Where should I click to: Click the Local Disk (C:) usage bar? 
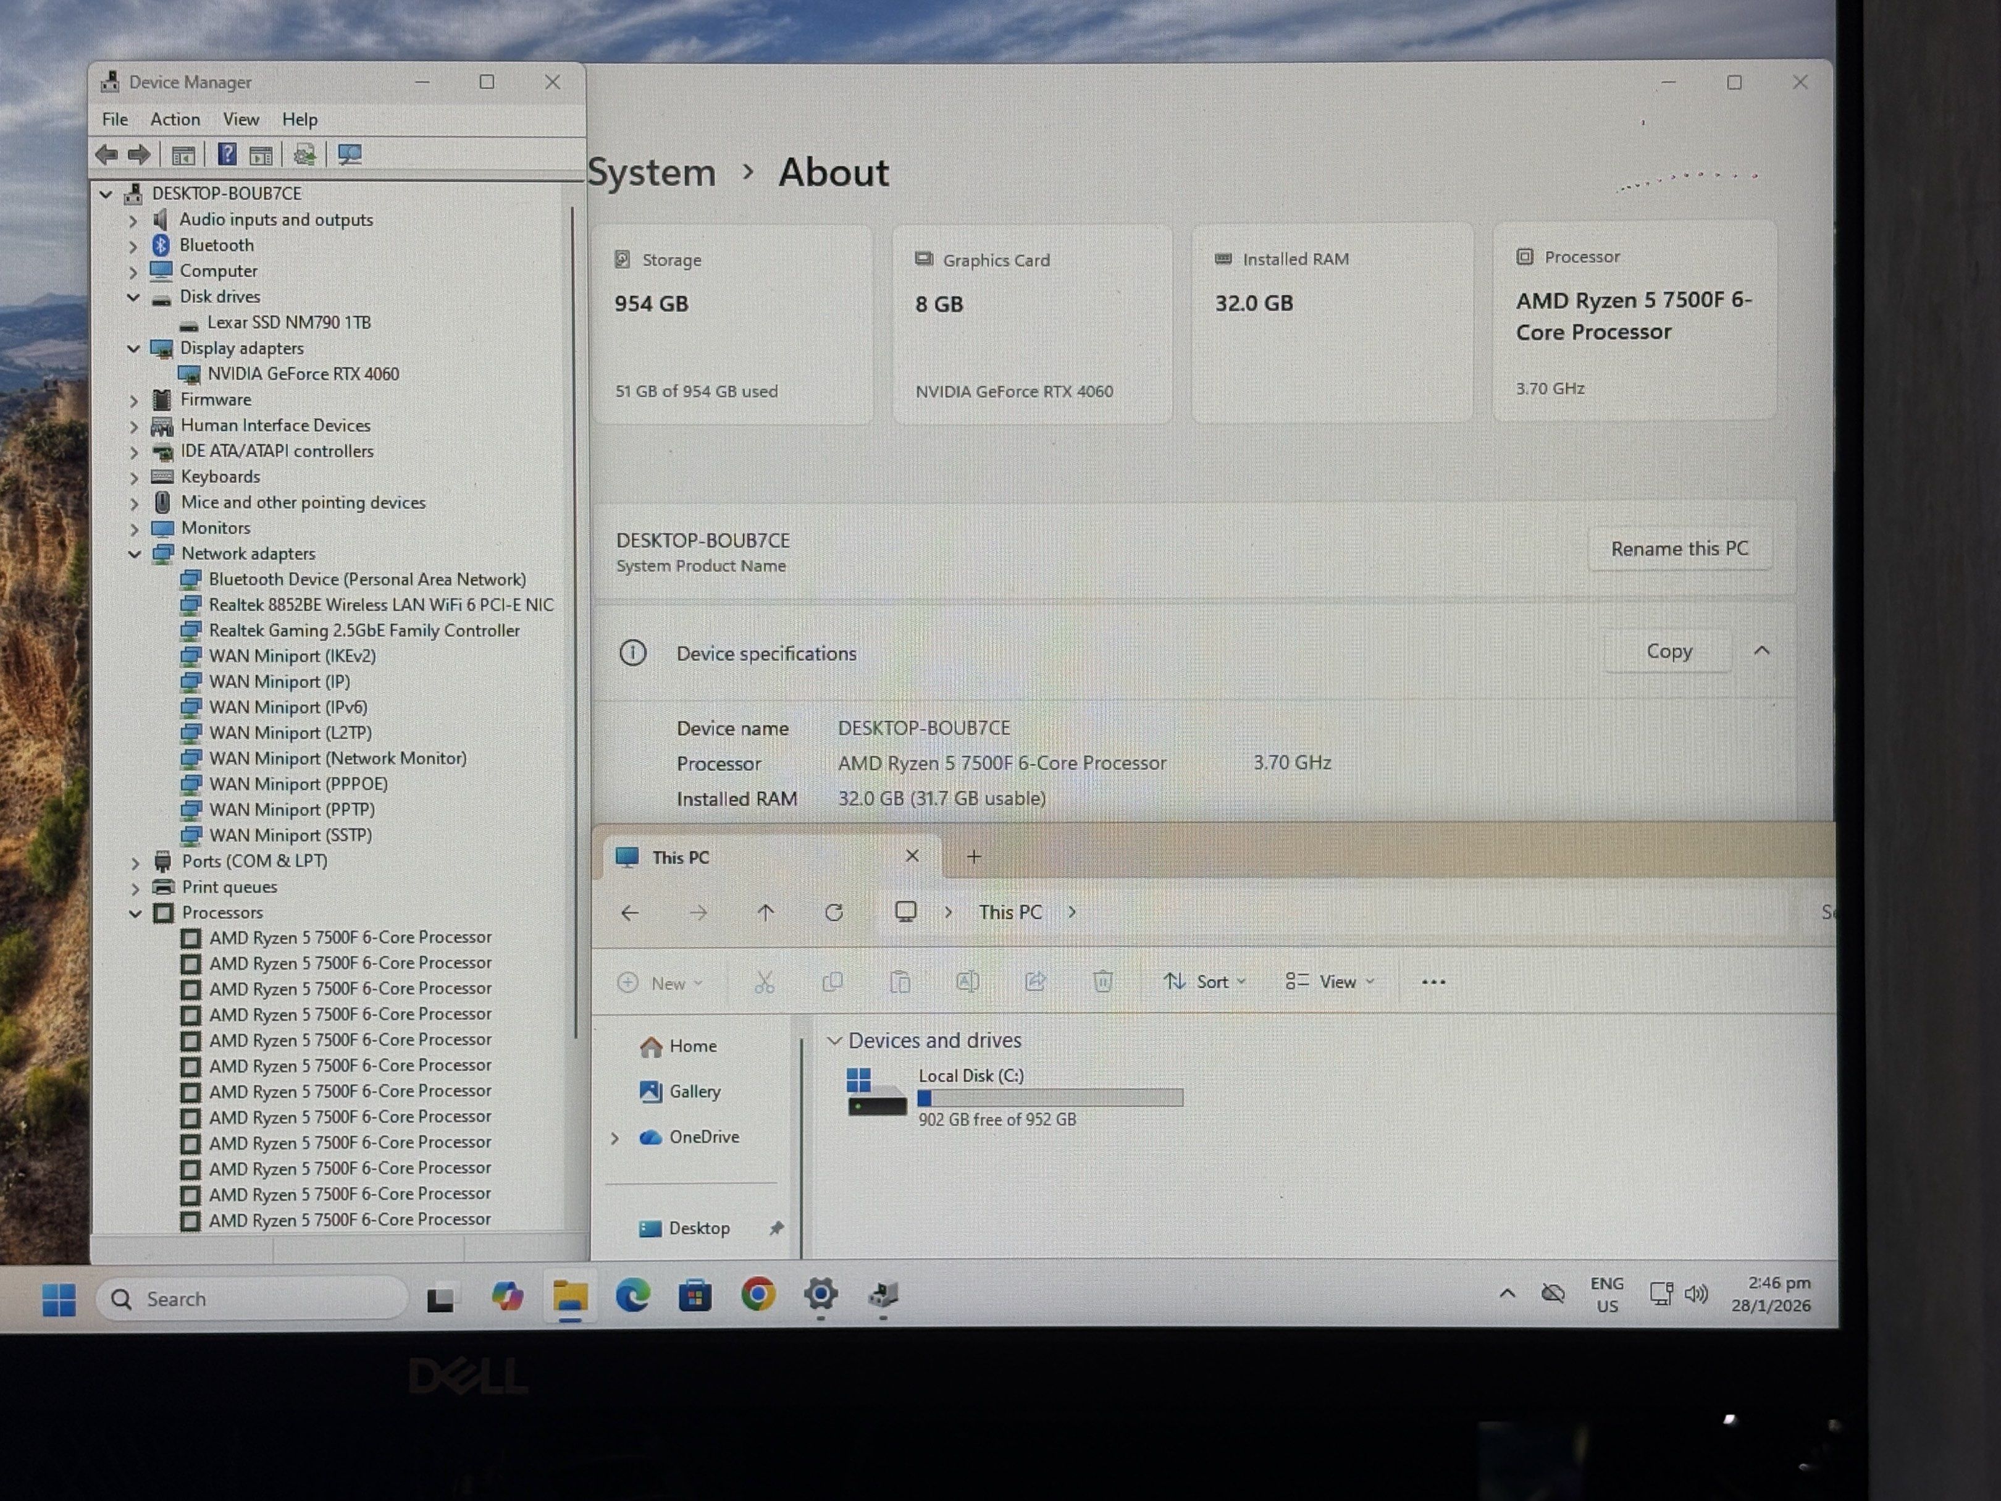tap(1049, 1098)
